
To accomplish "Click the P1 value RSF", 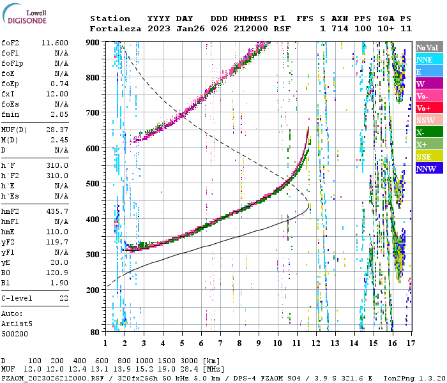I will (x=282, y=29).
